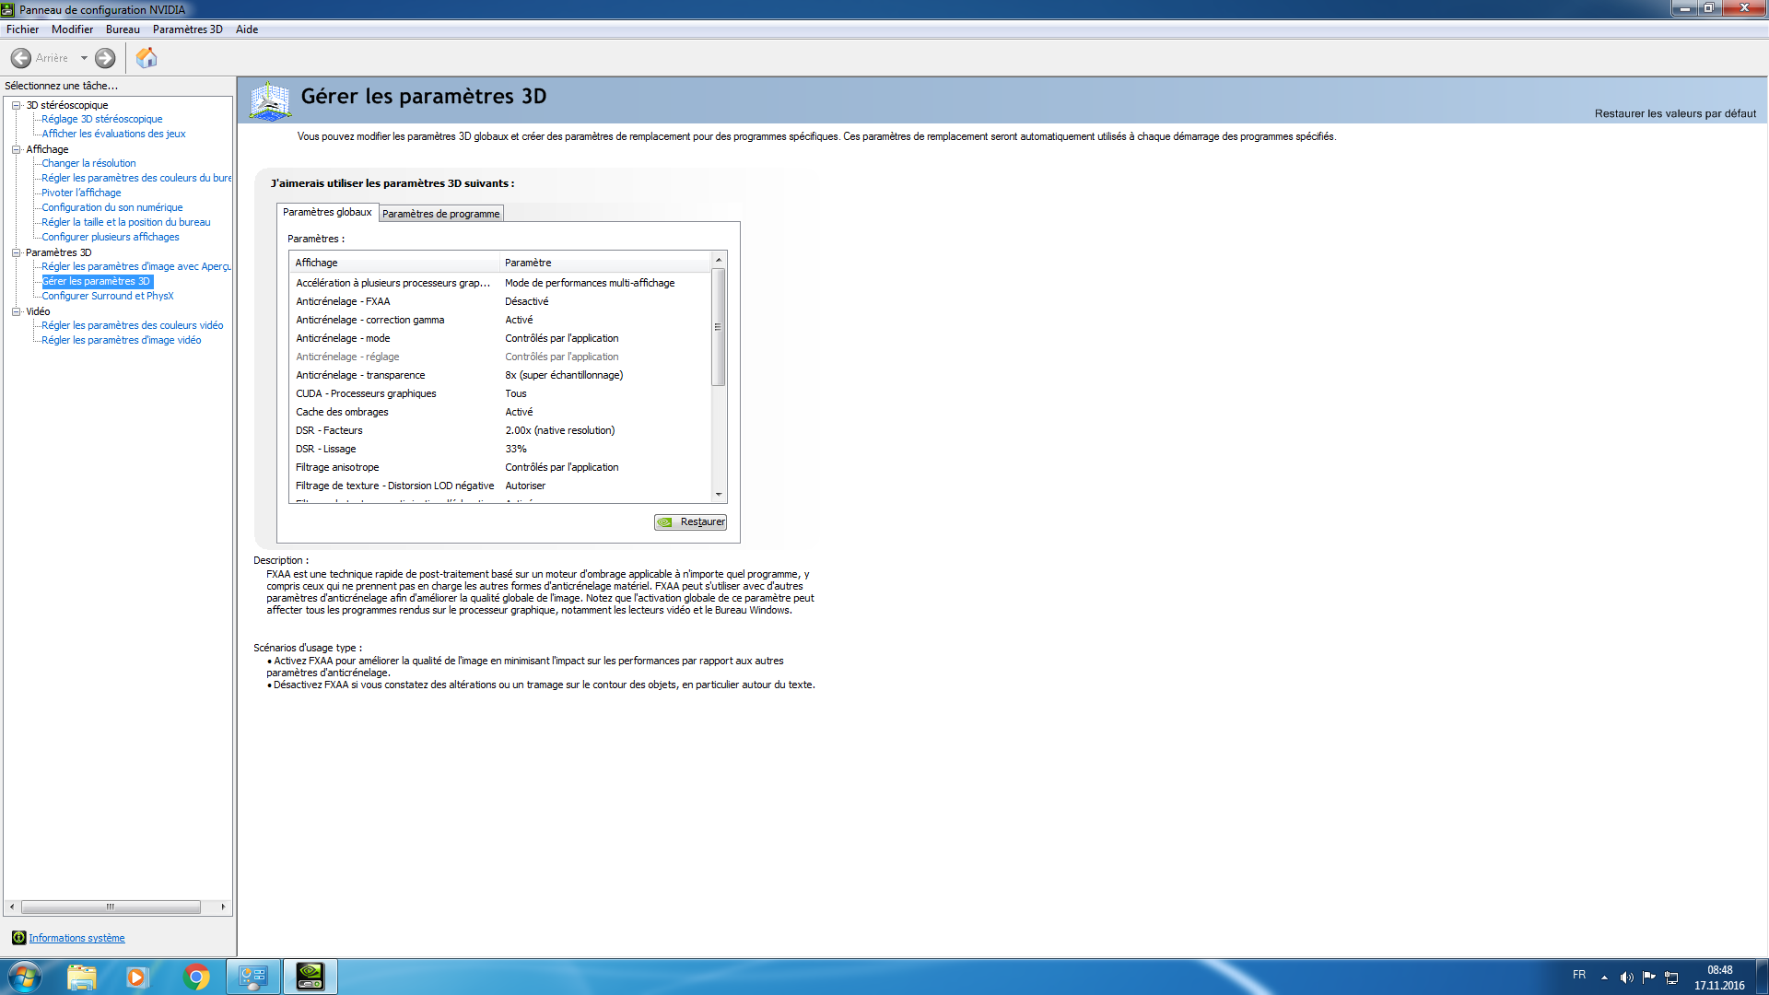Open Régler la taille et la position du bureau
Viewport: 1769px width, 995px height.
[x=125, y=222]
